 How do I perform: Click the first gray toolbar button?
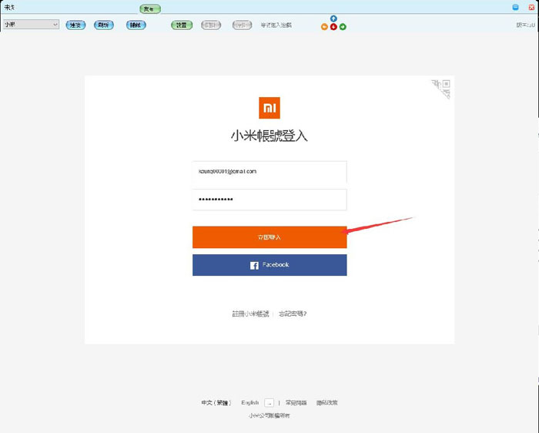pos(211,25)
